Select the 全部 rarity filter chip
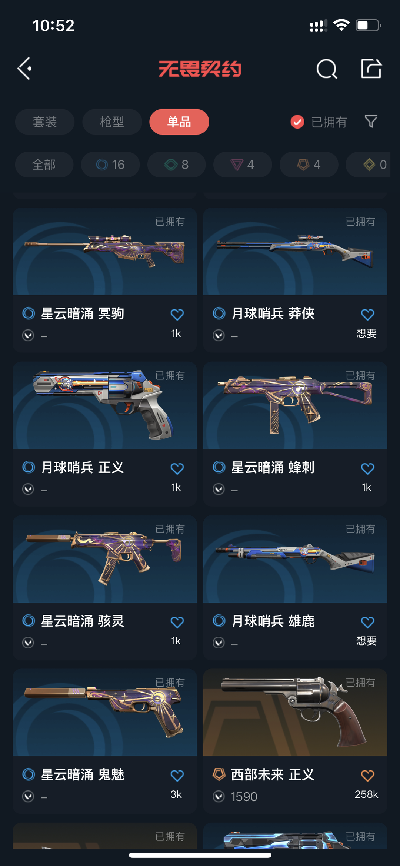This screenshot has width=400, height=866. (44, 165)
